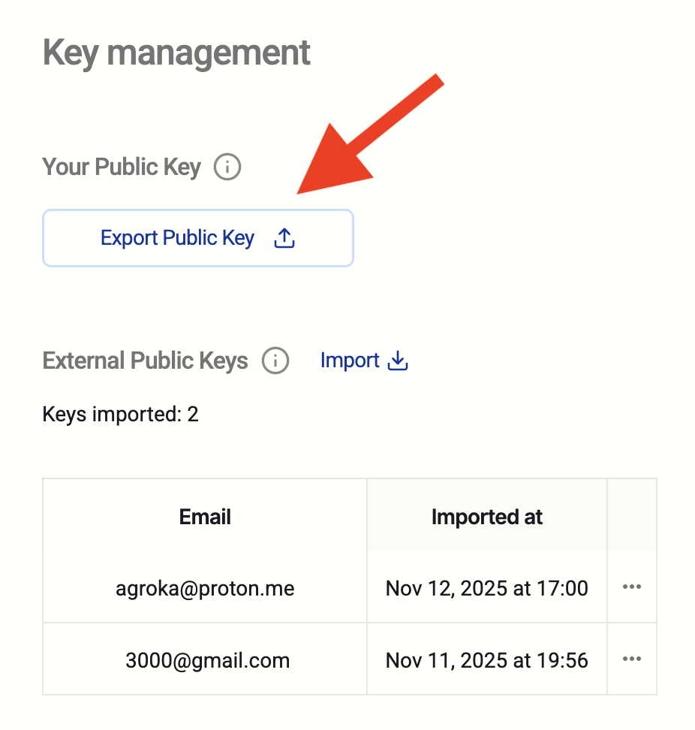This screenshot has height=730, width=695.
Task: Click the Nov 12, 2025 at 17:00 date cell
Action: pos(486,588)
